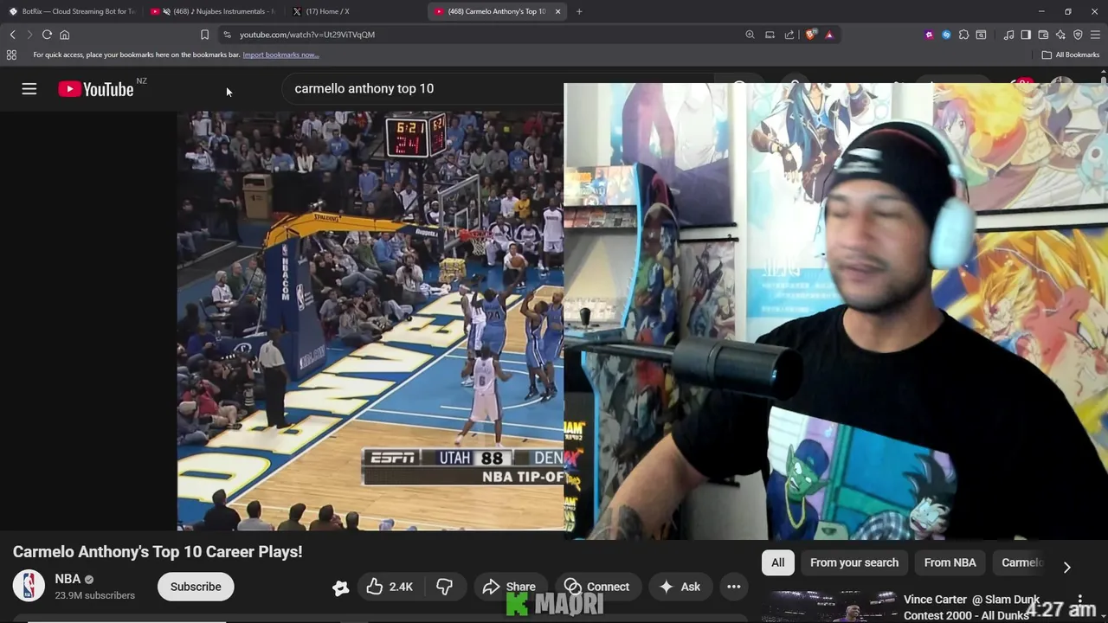Select the From your search chip

854,562
